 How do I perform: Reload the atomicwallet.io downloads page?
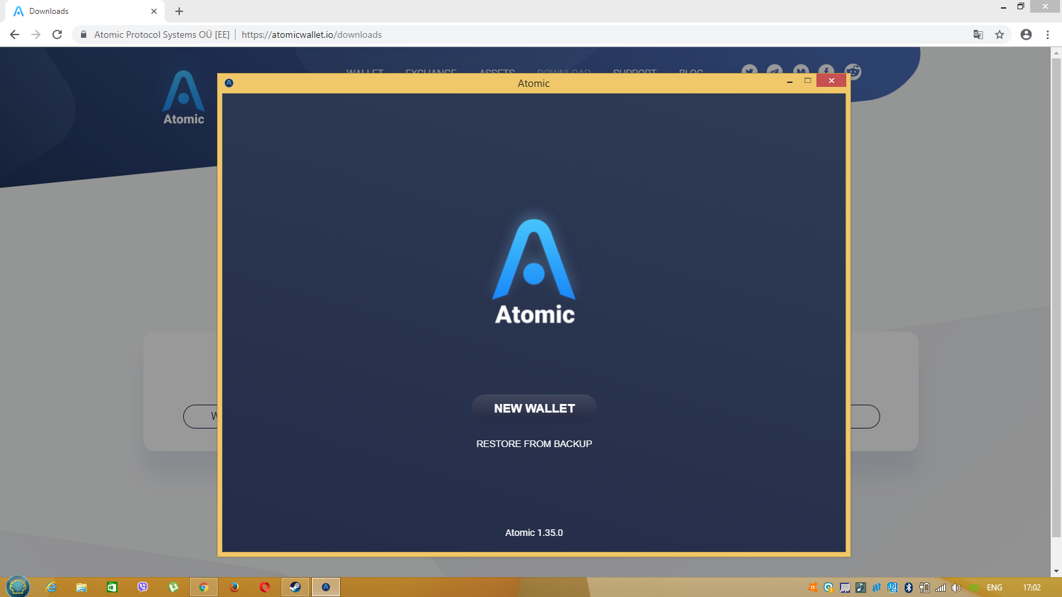[57, 34]
